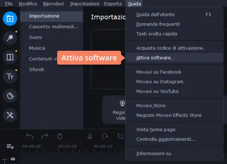Viewport: 227px width, 164px height.
Task: Click the Rotate clip icon
Action: coord(105,136)
